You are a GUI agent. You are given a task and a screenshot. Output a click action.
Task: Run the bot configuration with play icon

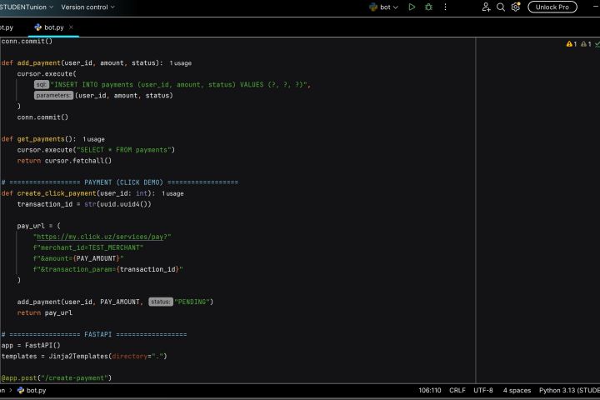412,7
